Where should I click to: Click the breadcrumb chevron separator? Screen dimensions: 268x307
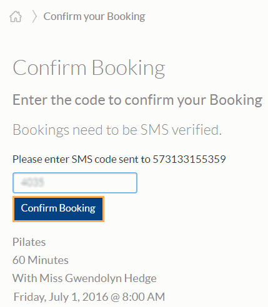pos(34,17)
